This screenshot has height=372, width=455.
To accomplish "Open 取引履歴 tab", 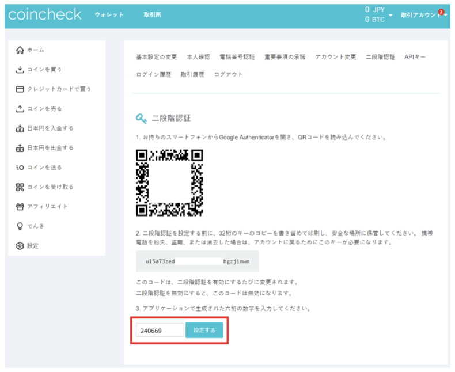I will coord(192,75).
